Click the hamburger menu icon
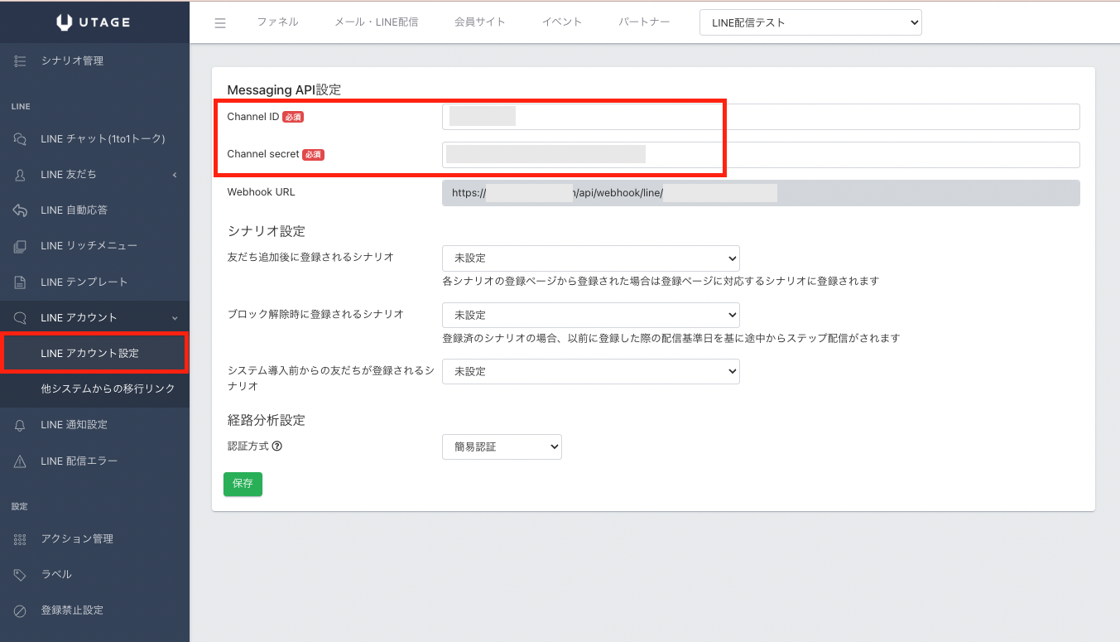This screenshot has width=1120, height=642. tap(220, 23)
